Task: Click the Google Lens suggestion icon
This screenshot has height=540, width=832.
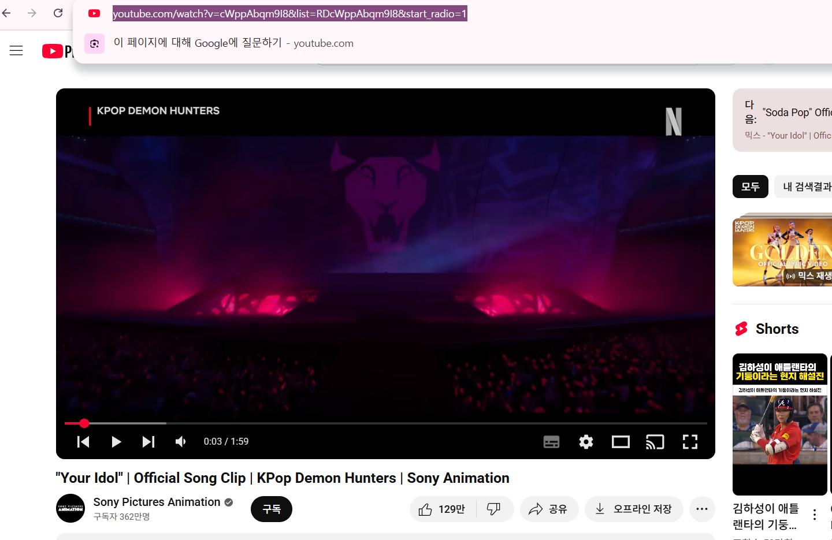Action: (94, 43)
